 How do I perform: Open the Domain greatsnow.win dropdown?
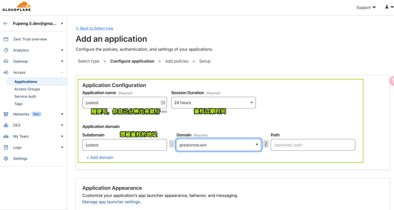tap(219, 145)
